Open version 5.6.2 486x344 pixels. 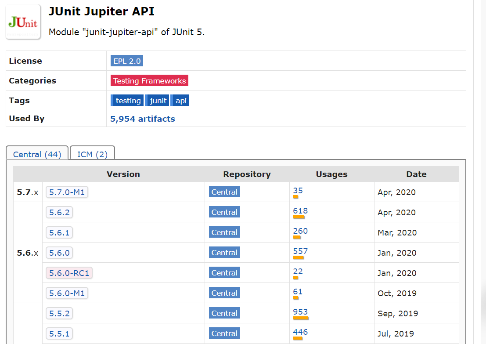point(60,212)
